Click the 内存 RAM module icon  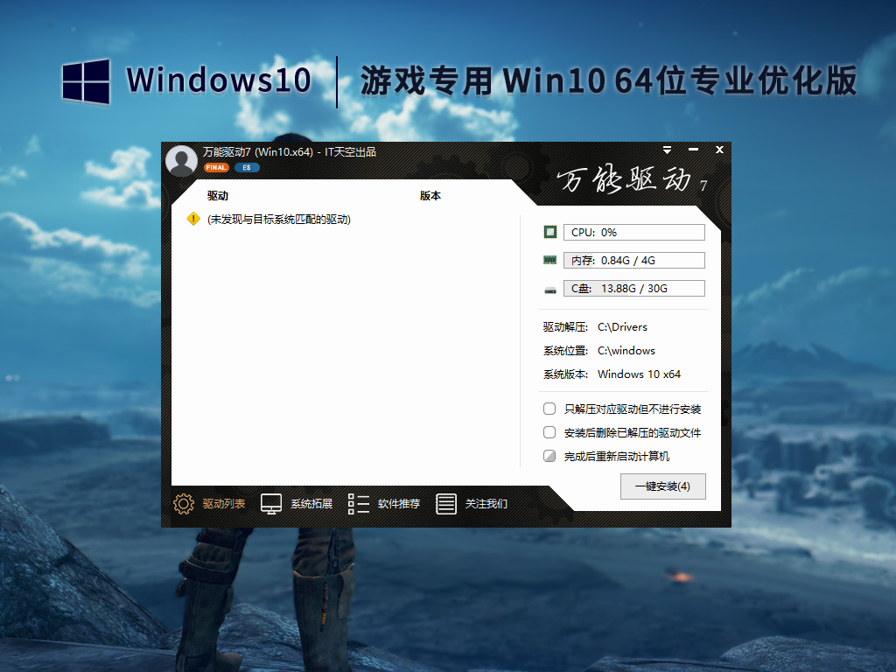[549, 259]
